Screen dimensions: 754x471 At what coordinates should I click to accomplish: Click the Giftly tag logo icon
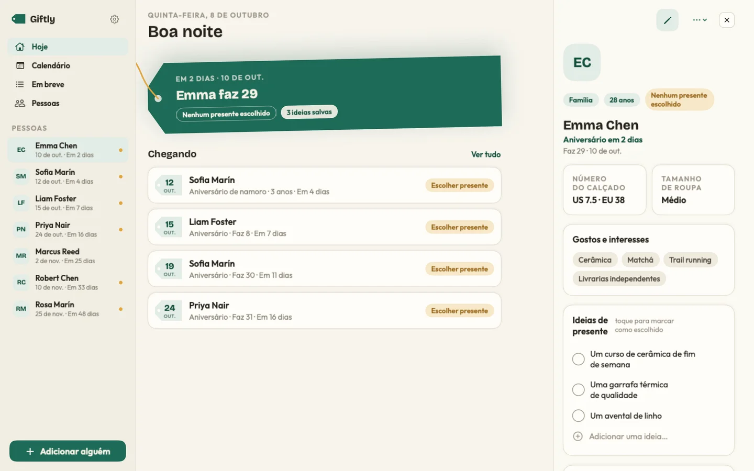coord(18,19)
